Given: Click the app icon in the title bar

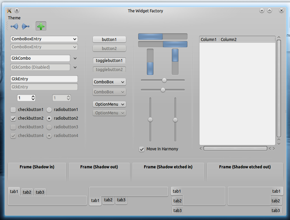Looking at the screenshot, I should click(x=9, y=11).
